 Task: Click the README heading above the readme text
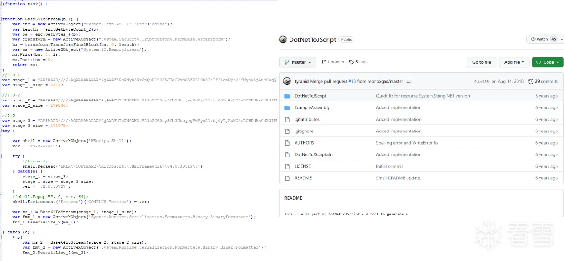coord(293,198)
